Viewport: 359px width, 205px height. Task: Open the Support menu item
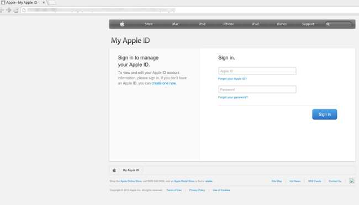tap(308, 24)
